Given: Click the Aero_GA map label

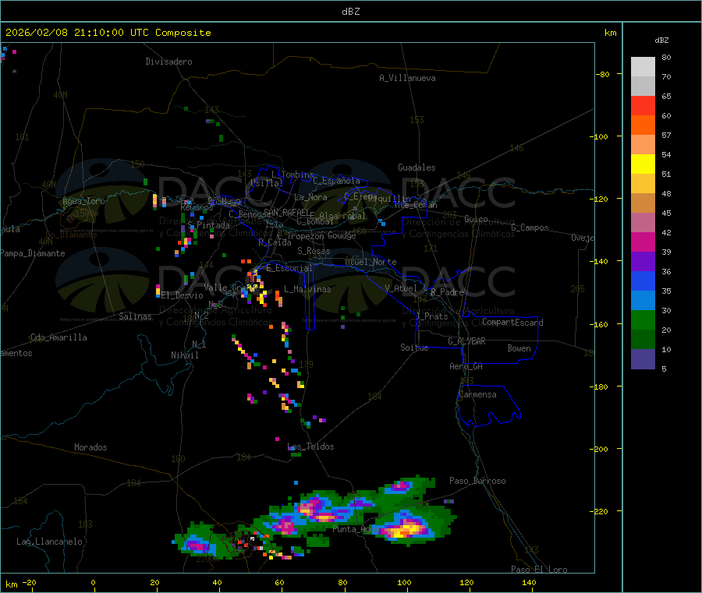Looking at the screenshot, I should (466, 366).
